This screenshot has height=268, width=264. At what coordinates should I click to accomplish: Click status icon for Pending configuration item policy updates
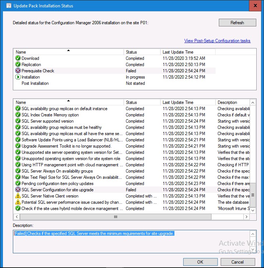[18, 184]
